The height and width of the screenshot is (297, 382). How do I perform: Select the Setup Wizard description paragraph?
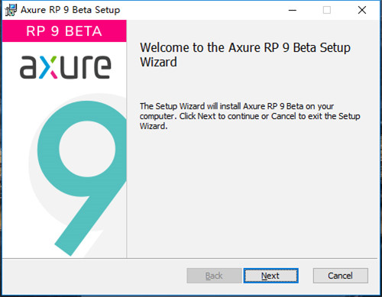click(250, 116)
